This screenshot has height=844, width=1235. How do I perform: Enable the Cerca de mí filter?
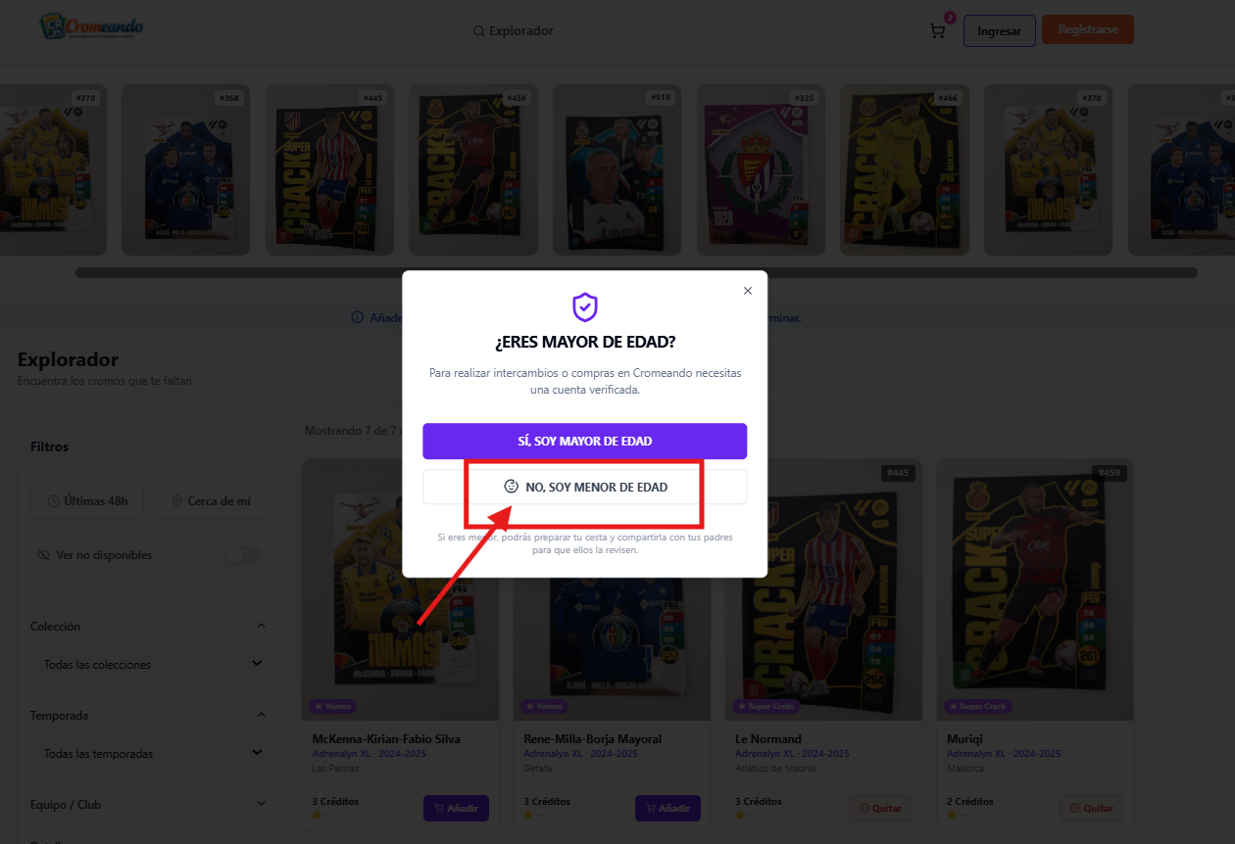click(x=210, y=500)
